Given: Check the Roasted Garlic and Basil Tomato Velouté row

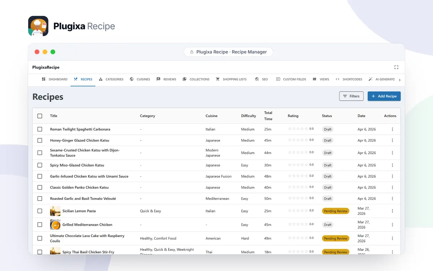Looking at the screenshot, I should (x=40, y=199).
